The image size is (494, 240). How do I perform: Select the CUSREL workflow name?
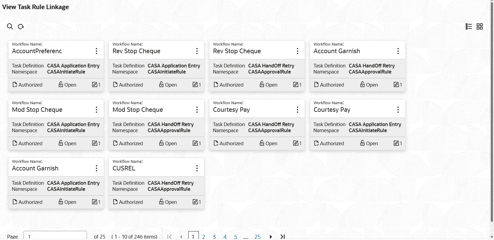point(124,168)
